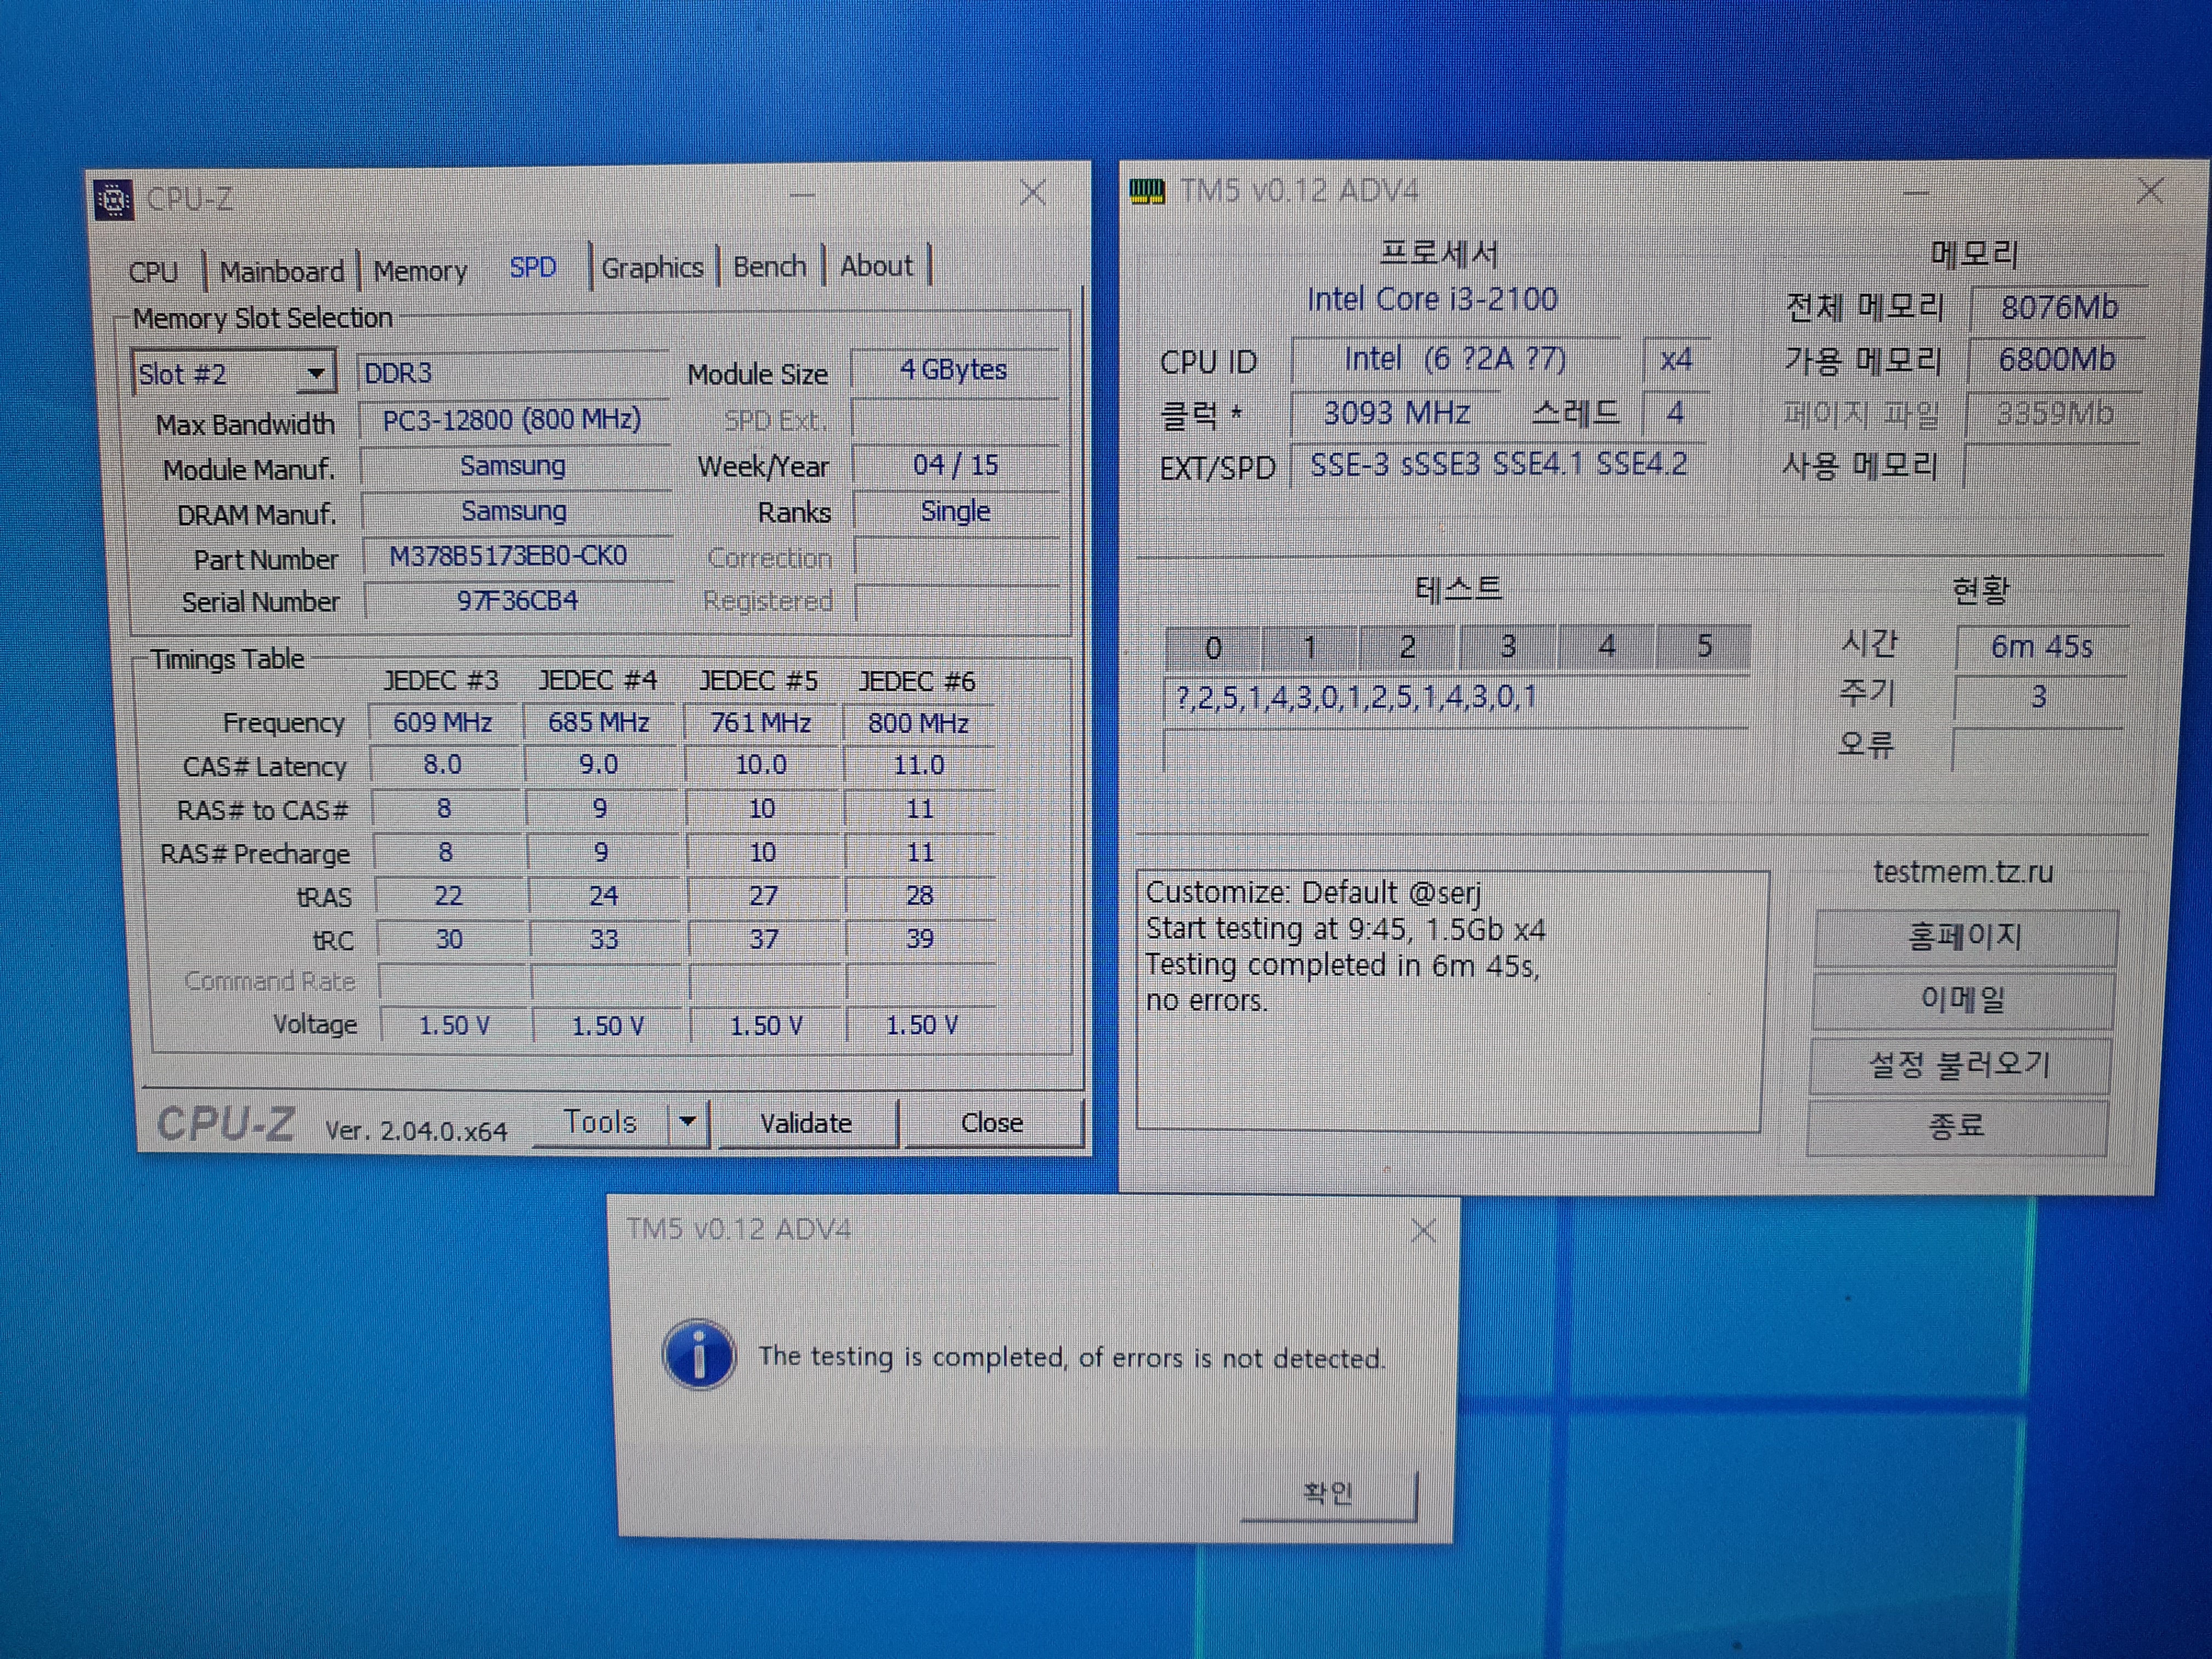Viewport: 2212px width, 1659px height.
Task: Click the JEDEC #3 frequency 609 MHz
Action: 443,722
